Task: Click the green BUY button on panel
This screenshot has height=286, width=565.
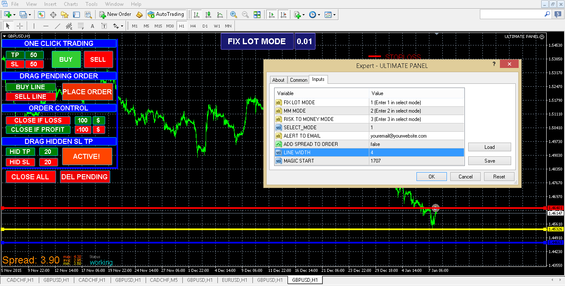Action: [66, 60]
